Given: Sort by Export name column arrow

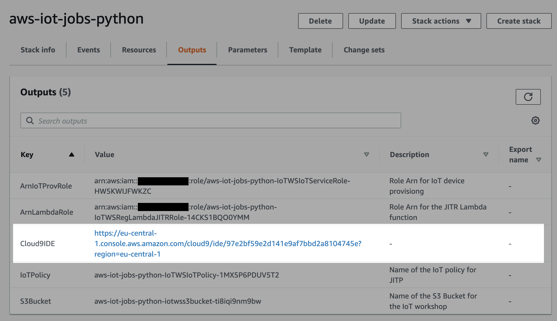Looking at the screenshot, I should tap(538, 160).
